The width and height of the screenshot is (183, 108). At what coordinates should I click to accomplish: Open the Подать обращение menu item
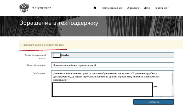click(x=111, y=8)
